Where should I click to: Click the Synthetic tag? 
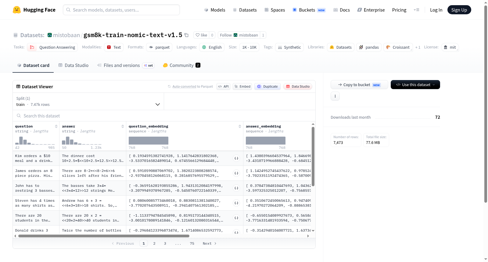click(x=289, y=47)
